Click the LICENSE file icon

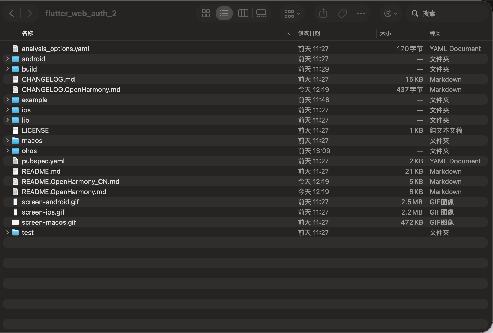pyautogui.click(x=15, y=130)
